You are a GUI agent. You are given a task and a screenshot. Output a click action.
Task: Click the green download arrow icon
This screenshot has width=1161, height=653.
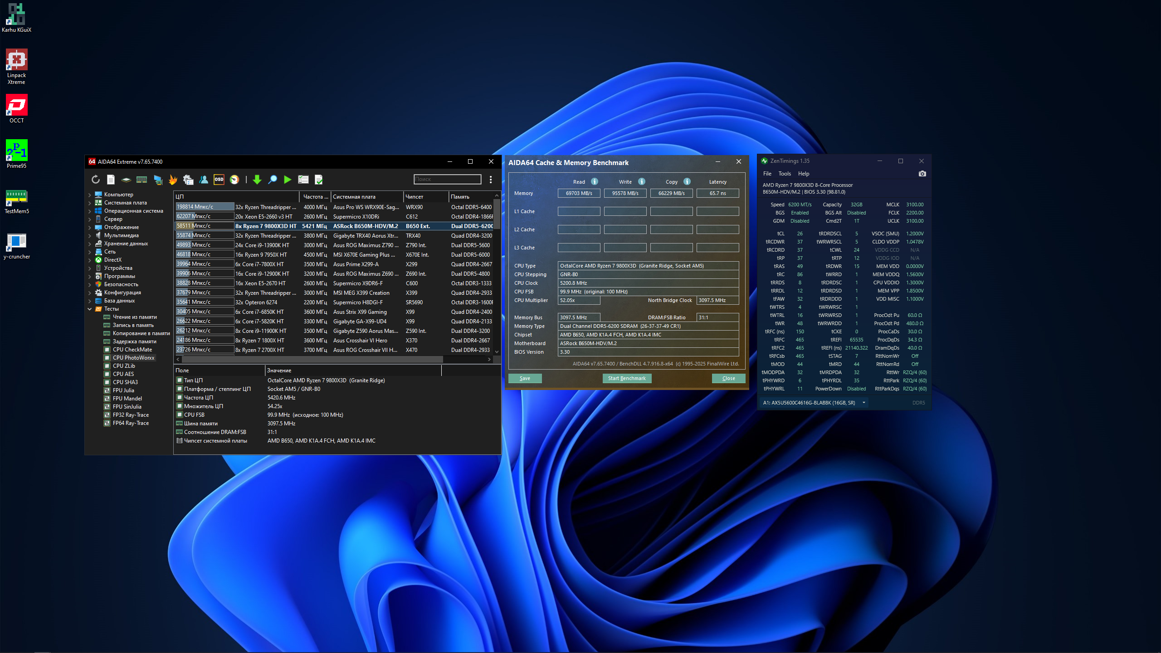point(257,180)
